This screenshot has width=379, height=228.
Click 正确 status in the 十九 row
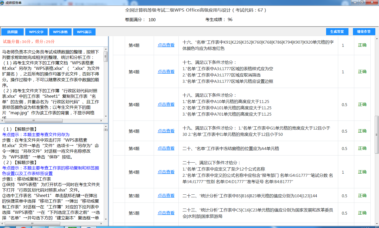(362, 131)
